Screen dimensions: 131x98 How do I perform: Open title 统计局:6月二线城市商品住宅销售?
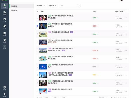(x=61, y=74)
